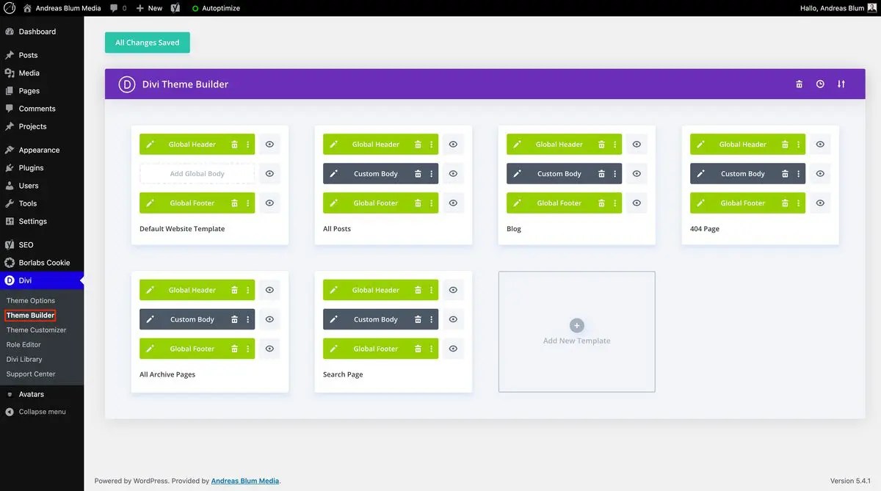Click the WordPress logo in admin bar
Image resolution: width=881 pixels, height=491 pixels.
(10, 8)
